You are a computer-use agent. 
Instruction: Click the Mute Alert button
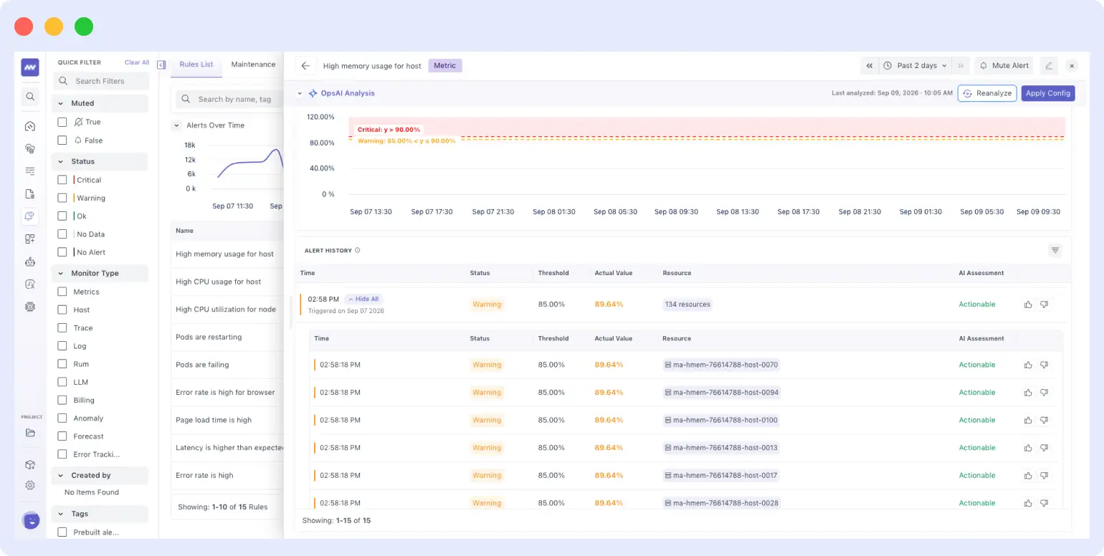(x=1004, y=65)
